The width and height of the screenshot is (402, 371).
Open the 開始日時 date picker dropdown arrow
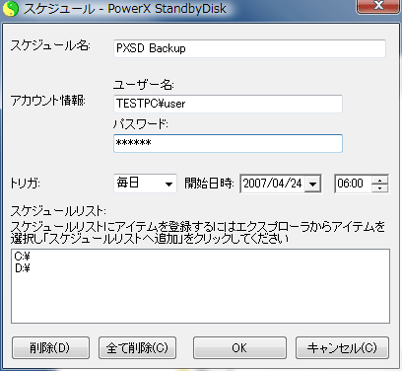click(312, 184)
